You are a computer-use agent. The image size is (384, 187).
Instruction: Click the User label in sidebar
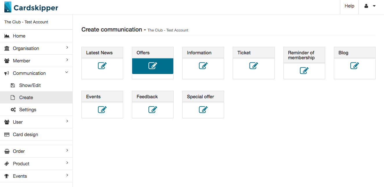(x=18, y=122)
